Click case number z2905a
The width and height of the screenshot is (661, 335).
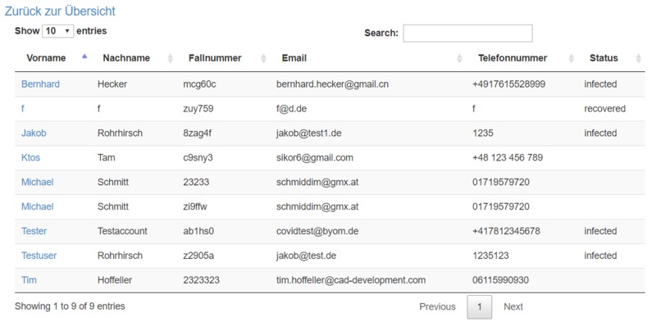(198, 255)
